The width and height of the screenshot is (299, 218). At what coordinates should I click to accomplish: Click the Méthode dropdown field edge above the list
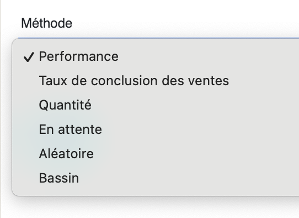[158, 38]
